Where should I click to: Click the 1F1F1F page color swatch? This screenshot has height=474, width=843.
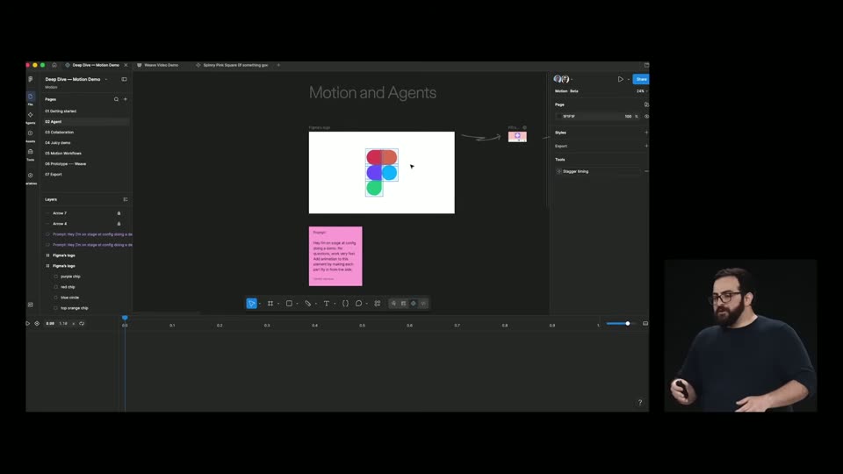(x=559, y=117)
